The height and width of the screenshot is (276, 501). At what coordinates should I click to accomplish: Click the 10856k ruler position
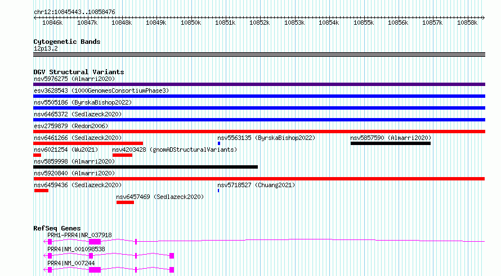(398, 22)
